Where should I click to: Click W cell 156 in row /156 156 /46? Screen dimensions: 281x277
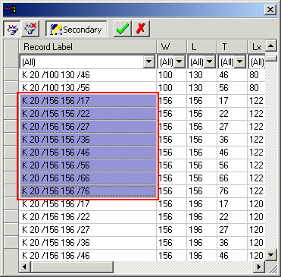point(171,153)
